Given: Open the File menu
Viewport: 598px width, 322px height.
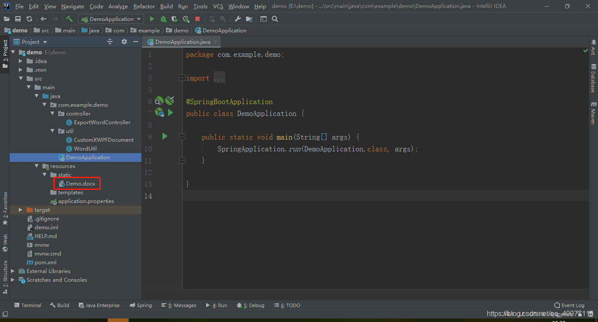Looking at the screenshot, I should tap(19, 6).
